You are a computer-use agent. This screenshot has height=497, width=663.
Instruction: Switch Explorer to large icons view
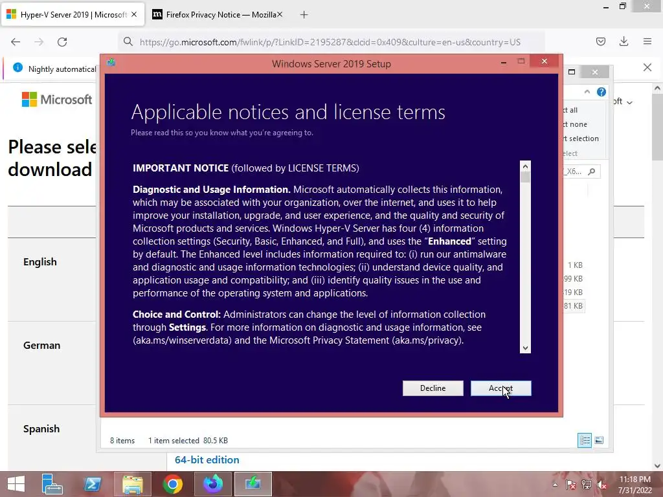click(599, 440)
